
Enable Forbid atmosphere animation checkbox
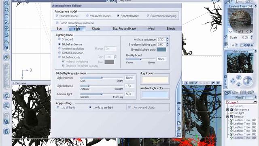tap(57, 23)
